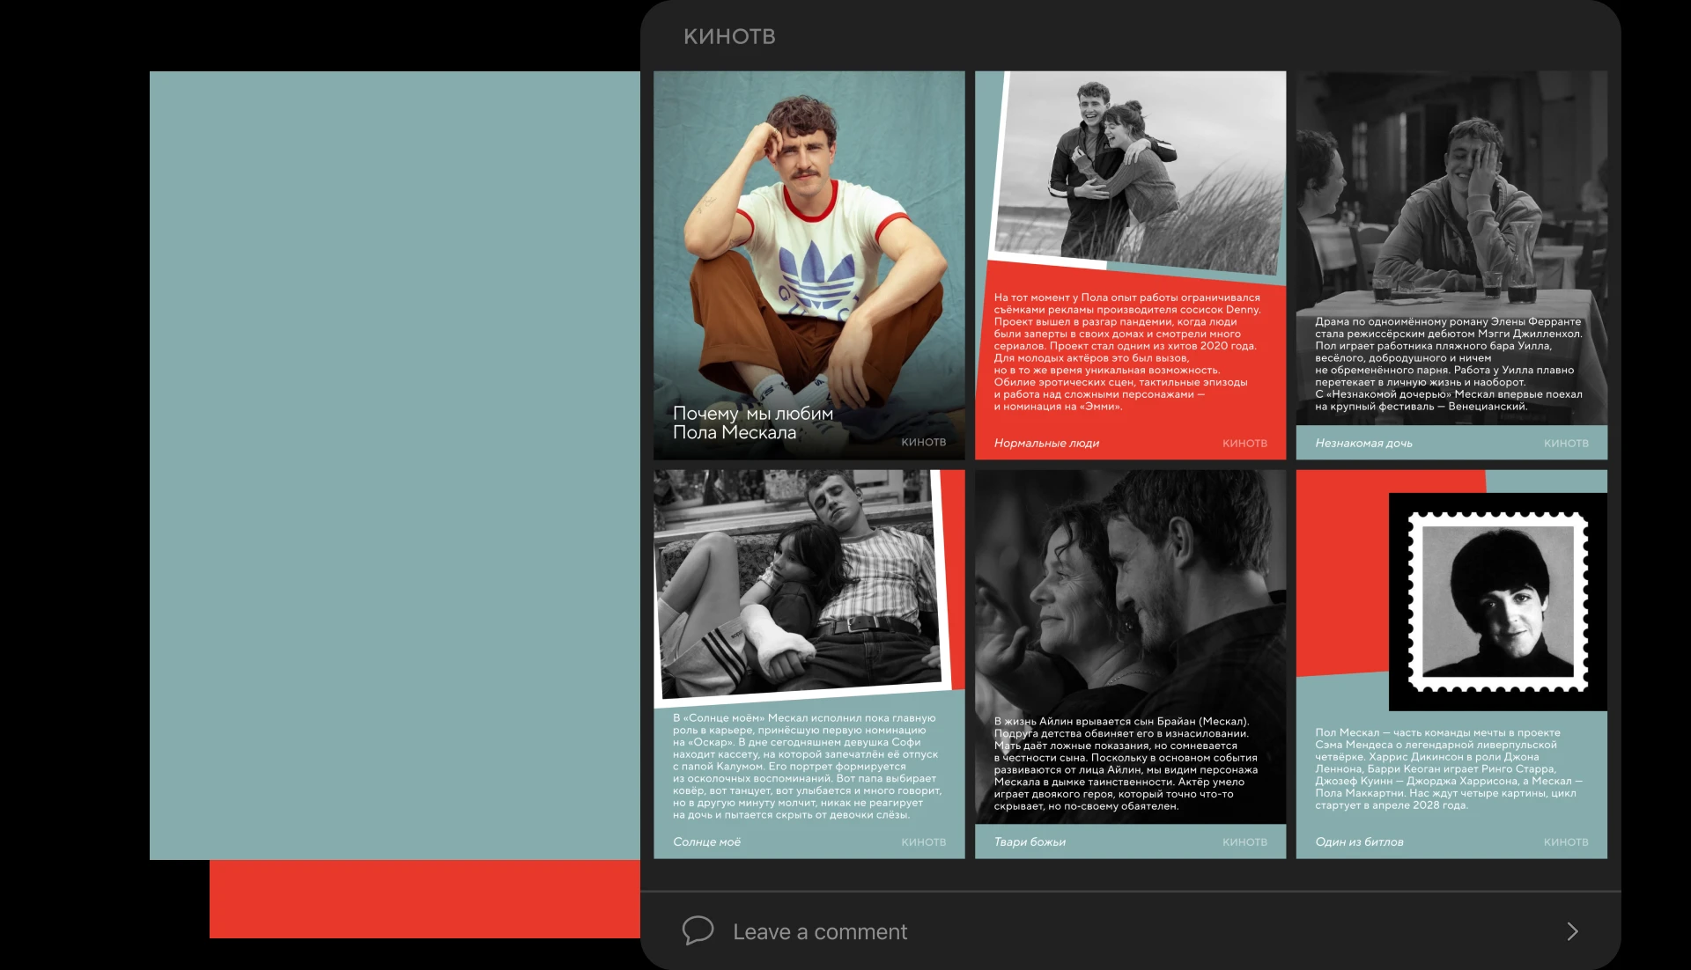Click the couple hugging photo on the red card
This screenshot has width=1691, height=970.
[1139, 171]
